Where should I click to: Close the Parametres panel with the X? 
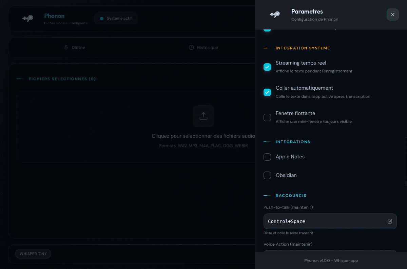tap(392, 15)
